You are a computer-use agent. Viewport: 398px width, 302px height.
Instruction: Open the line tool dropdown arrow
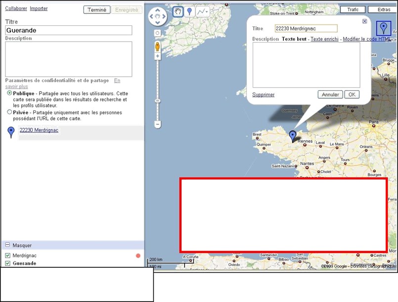pos(207,12)
